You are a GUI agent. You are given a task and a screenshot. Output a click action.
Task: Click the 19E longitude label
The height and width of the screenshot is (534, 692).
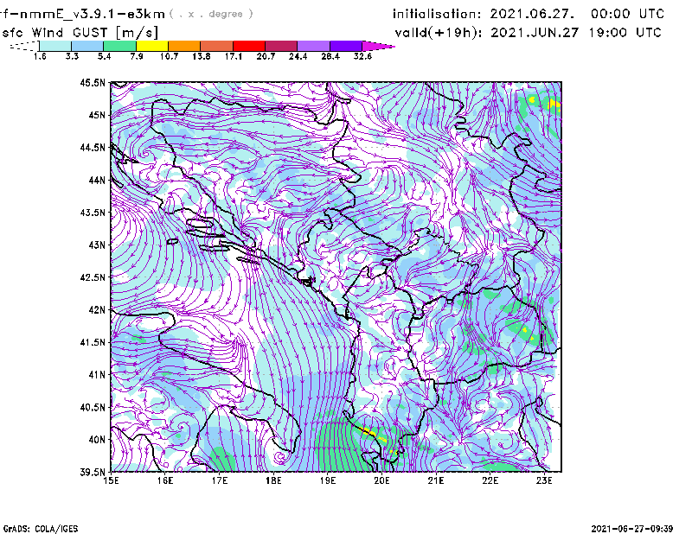click(x=328, y=480)
